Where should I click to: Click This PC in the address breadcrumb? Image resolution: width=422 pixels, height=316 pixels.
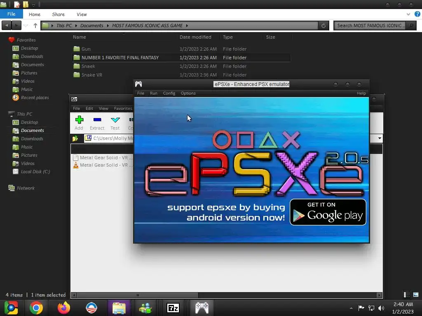click(64, 26)
